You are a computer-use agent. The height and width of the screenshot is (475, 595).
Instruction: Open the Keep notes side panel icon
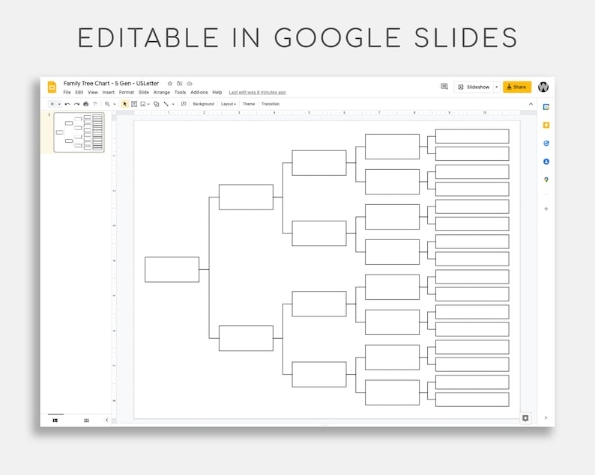click(546, 126)
